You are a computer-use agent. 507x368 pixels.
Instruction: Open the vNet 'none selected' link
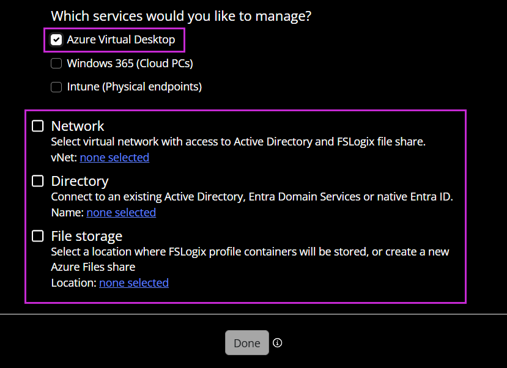[x=114, y=157]
